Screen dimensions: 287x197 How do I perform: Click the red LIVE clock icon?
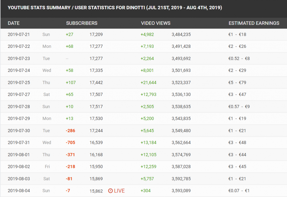[x=110, y=191]
